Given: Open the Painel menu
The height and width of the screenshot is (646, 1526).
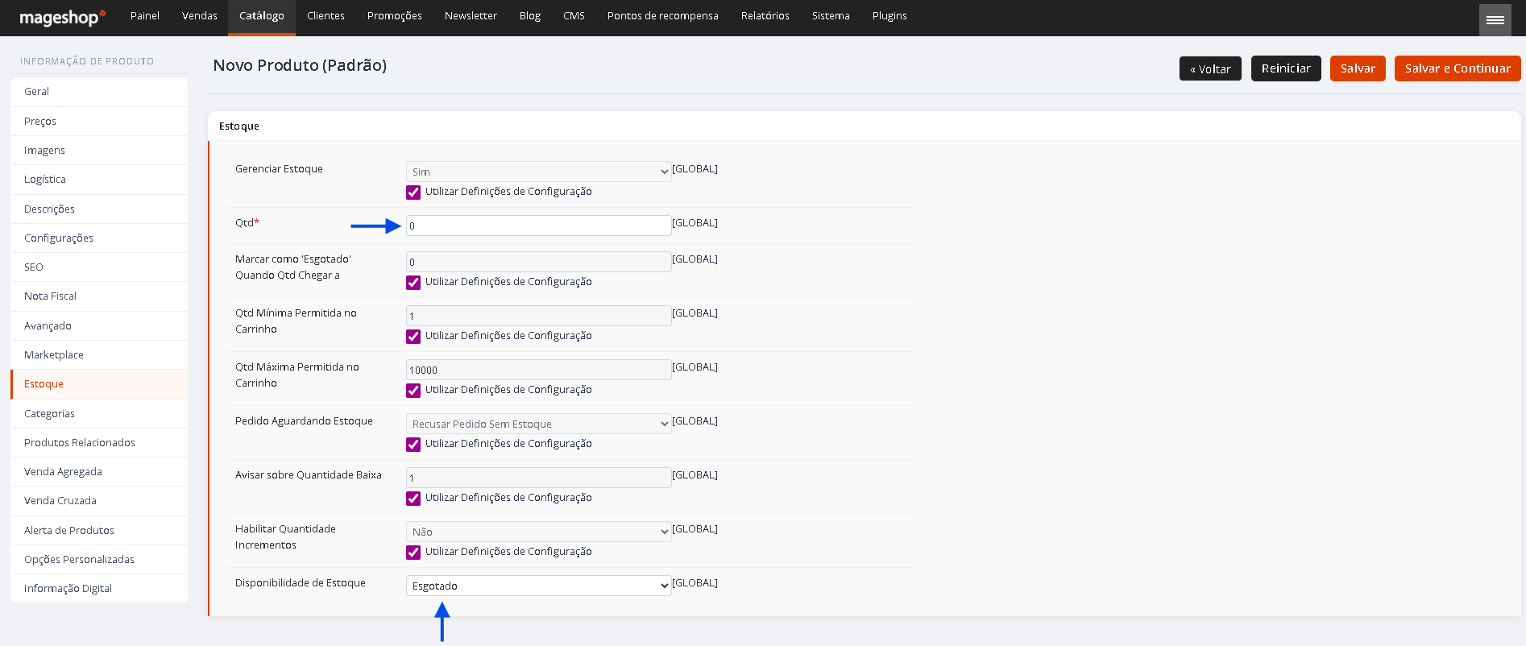Looking at the screenshot, I should coord(145,16).
